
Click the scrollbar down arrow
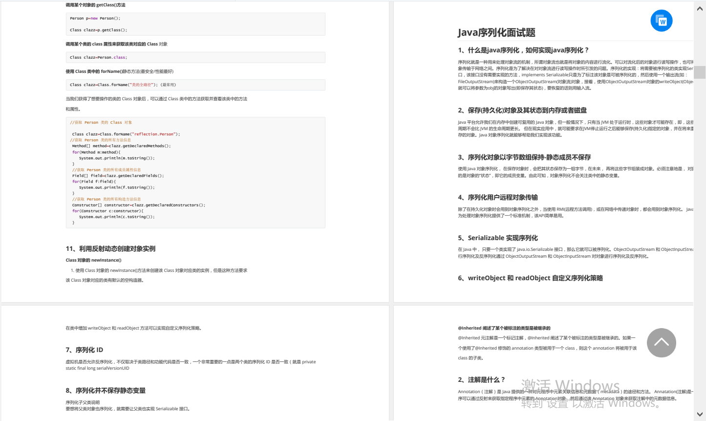pos(700,415)
